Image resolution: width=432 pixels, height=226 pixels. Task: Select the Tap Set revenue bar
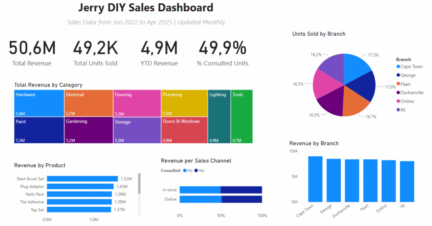[x=79, y=210]
